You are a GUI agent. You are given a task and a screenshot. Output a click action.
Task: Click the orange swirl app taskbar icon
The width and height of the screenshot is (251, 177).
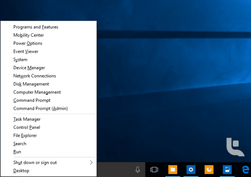209,169
